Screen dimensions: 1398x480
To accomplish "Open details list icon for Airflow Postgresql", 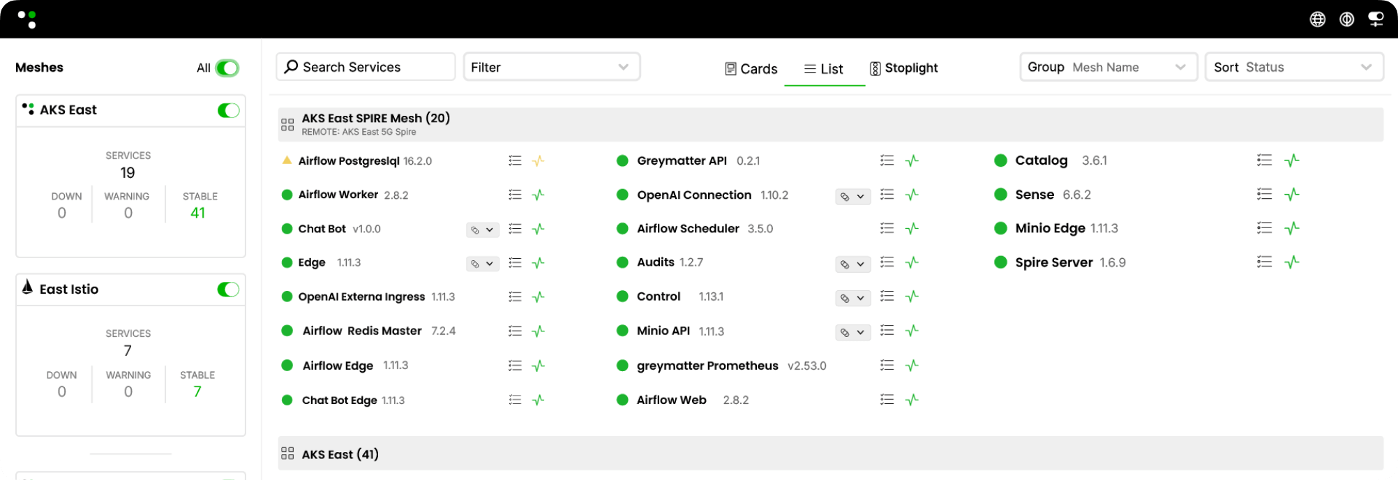I will click(515, 161).
